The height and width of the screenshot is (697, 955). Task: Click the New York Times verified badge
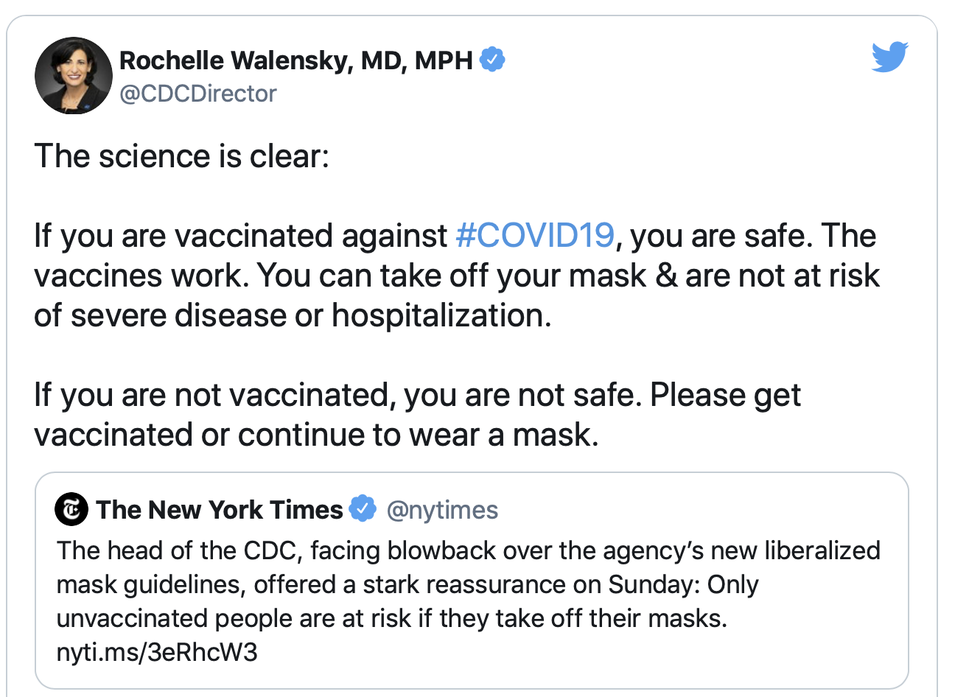pyautogui.click(x=362, y=509)
